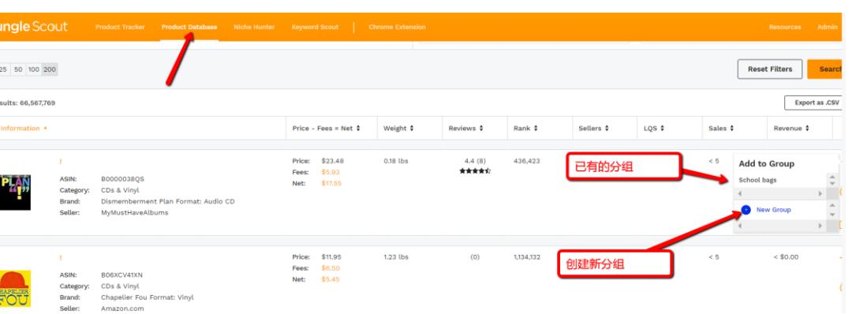Click the orange Search button
Screen dimensions: 856x314
coord(825,69)
